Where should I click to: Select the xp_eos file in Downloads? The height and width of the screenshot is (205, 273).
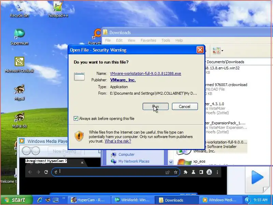[199, 161]
